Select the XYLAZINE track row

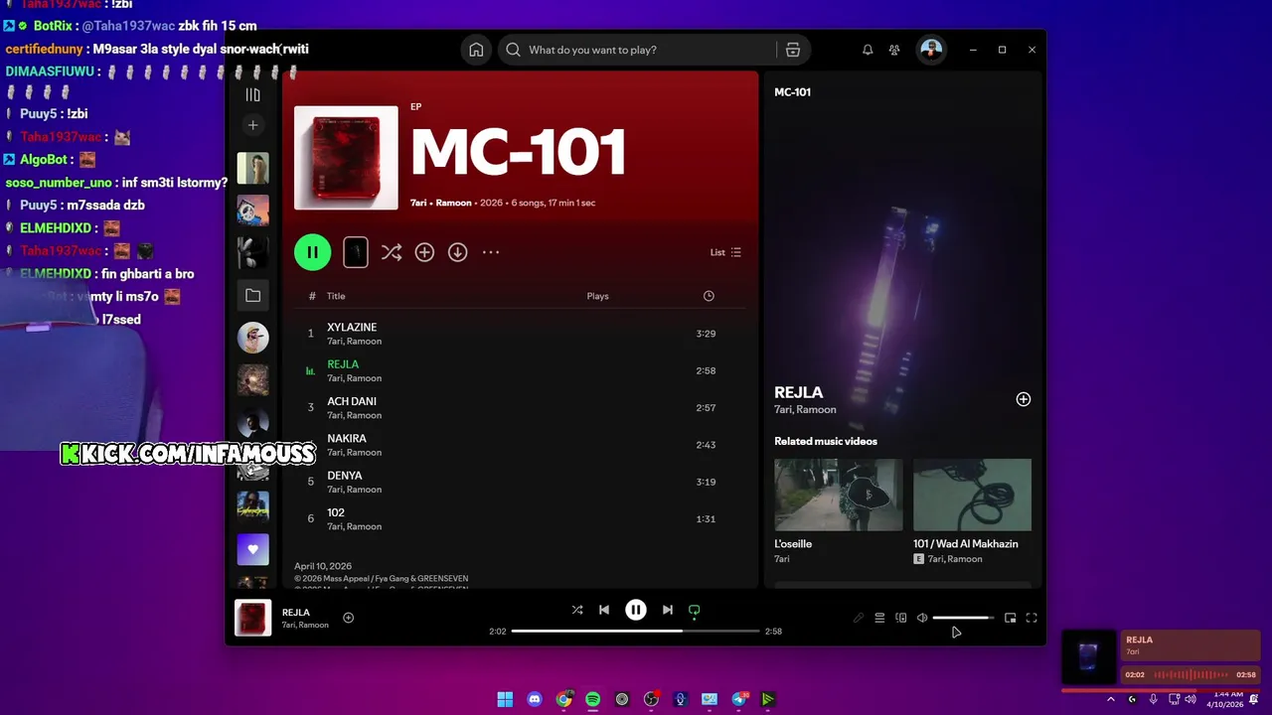(520, 334)
